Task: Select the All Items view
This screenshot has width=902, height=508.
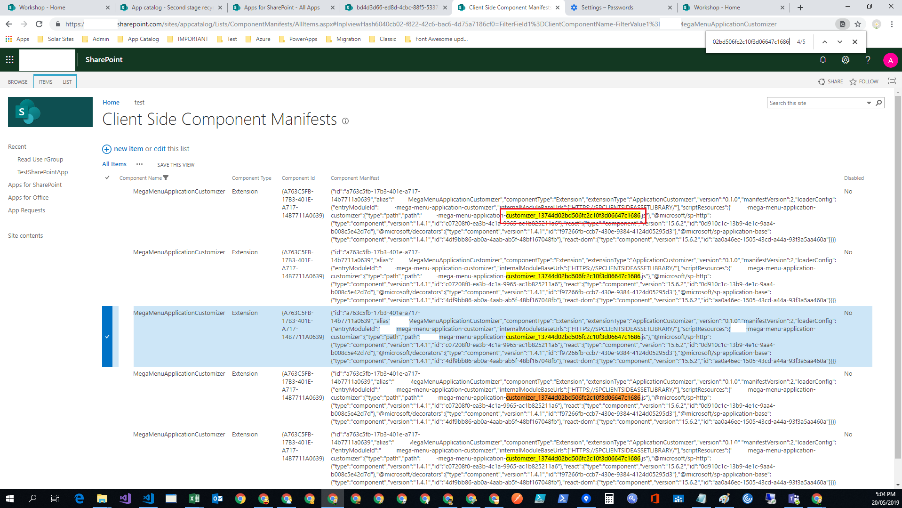Action: click(114, 164)
